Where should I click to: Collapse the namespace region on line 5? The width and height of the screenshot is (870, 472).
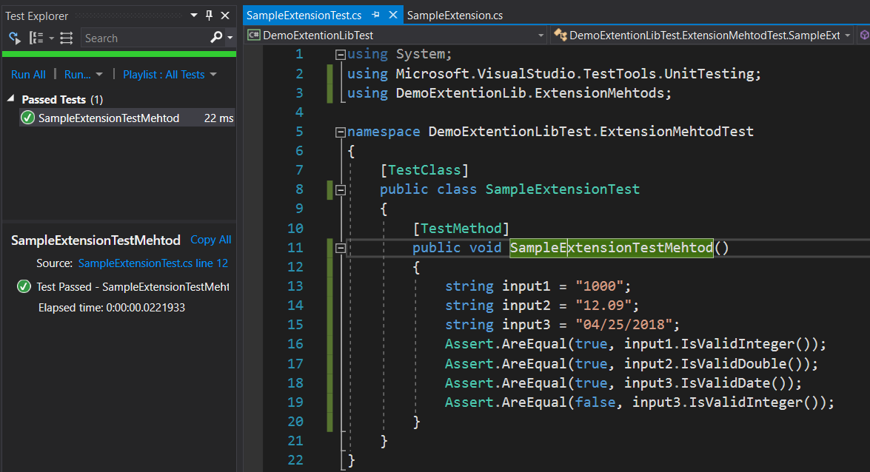click(339, 131)
